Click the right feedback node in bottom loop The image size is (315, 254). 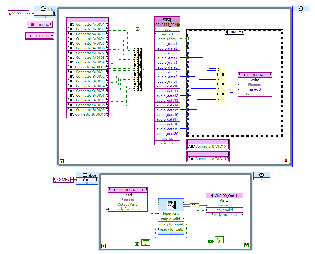pyautogui.click(x=219, y=240)
